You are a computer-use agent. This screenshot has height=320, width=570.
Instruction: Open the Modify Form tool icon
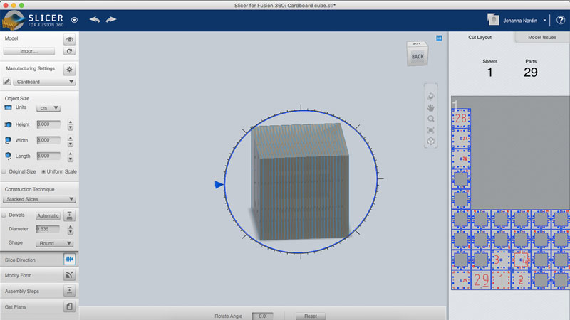tap(69, 275)
